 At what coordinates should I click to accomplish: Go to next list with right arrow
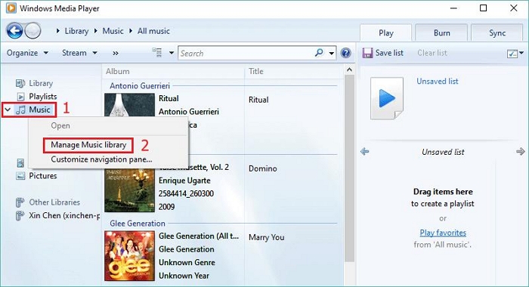pos(520,152)
